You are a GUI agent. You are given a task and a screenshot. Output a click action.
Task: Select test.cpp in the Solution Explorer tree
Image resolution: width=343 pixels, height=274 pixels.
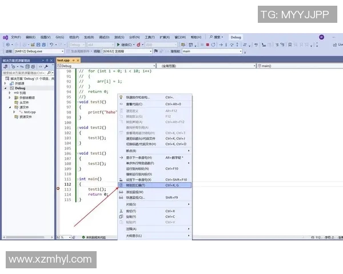coord(29,112)
